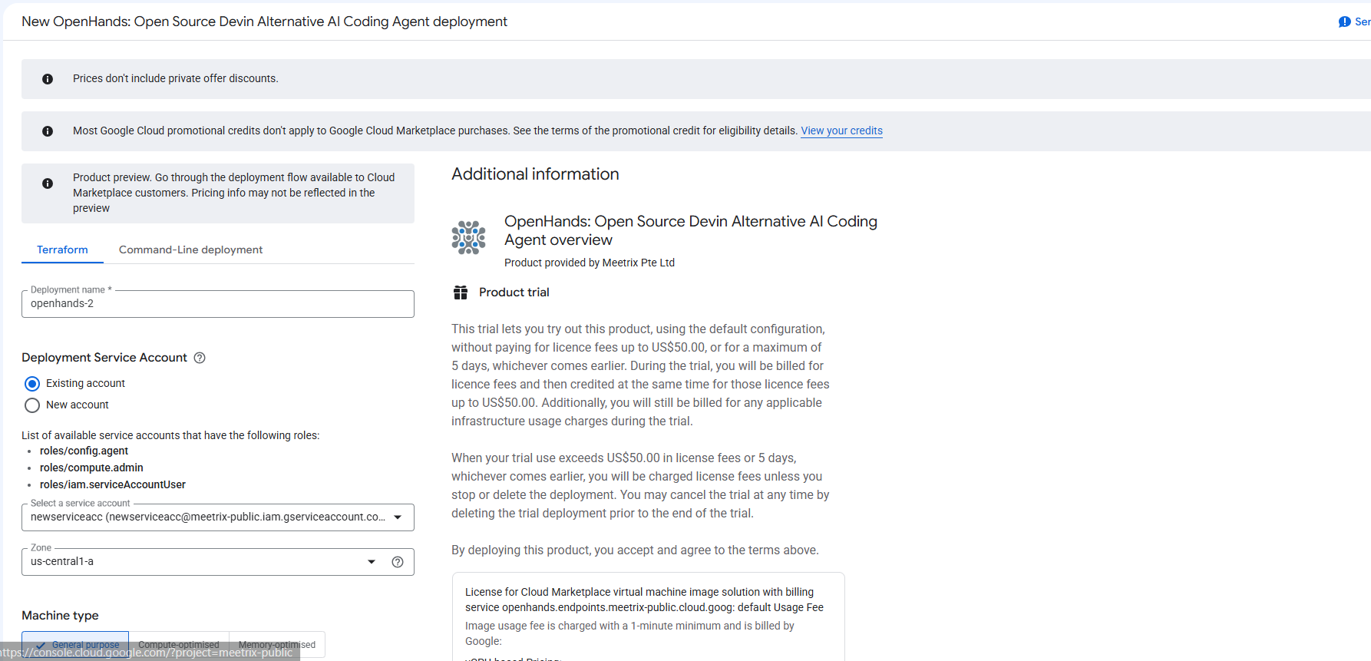This screenshot has height=661, width=1371.
Task: Click the feedback icon at top right
Action: click(x=1344, y=21)
